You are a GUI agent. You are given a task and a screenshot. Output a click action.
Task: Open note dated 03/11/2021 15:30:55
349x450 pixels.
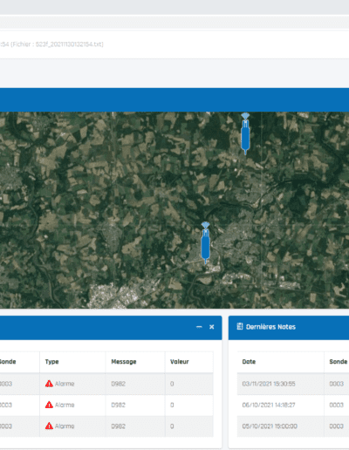pyautogui.click(x=269, y=384)
